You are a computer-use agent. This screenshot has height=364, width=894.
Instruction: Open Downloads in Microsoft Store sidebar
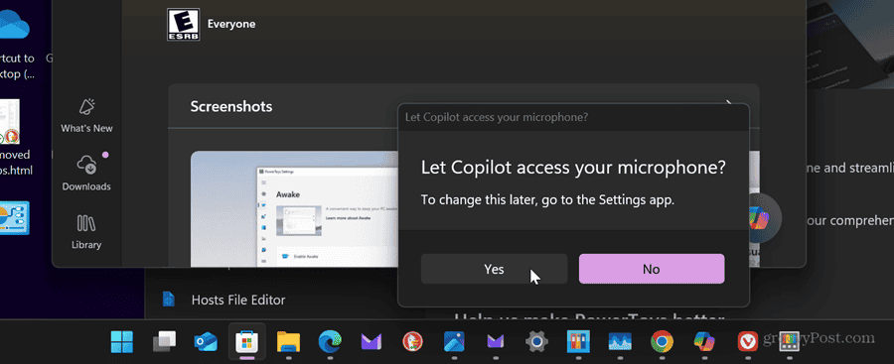[86, 174]
